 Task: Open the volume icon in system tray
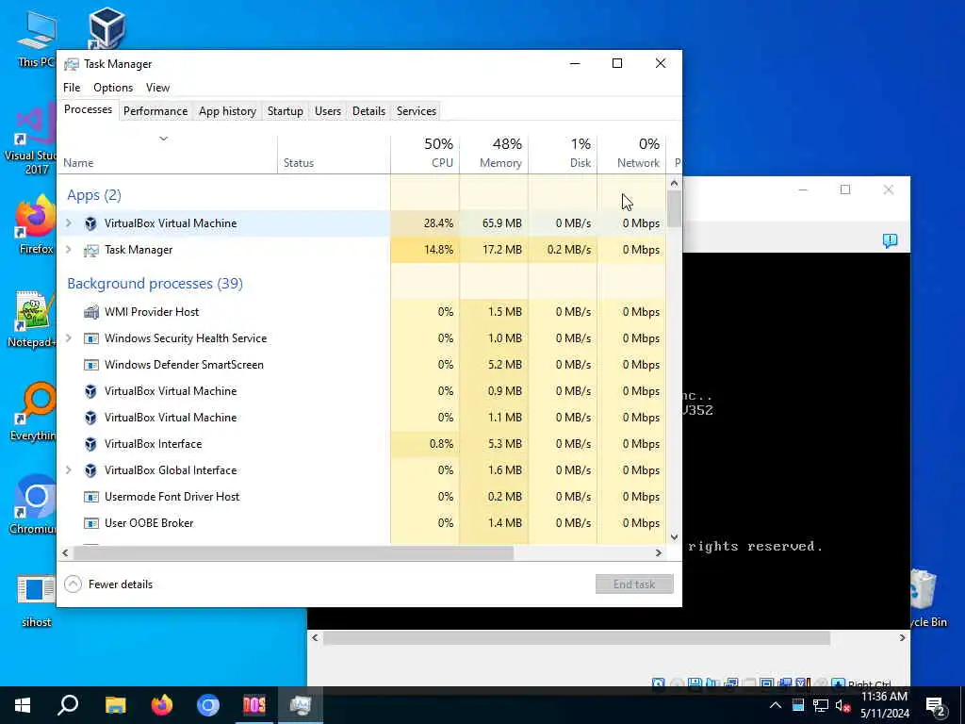842,705
